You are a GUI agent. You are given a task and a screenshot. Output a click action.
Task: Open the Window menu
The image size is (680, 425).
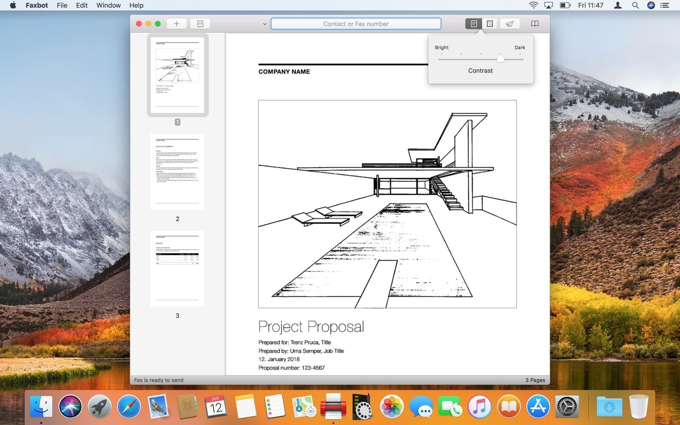point(108,5)
